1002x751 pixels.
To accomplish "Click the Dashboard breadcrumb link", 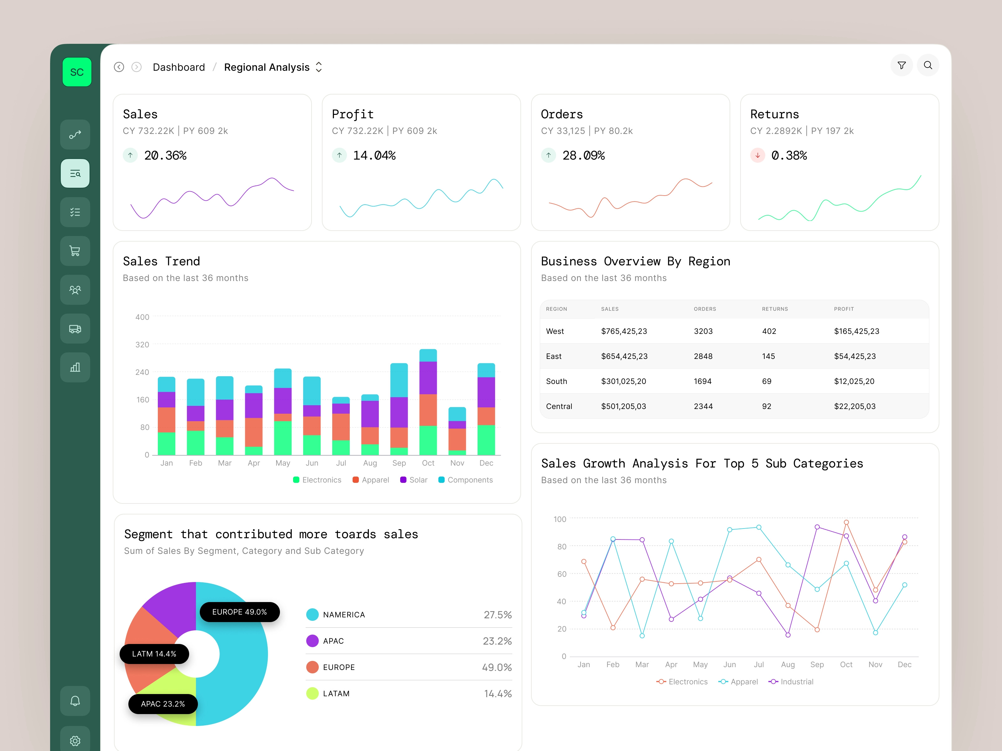I will (x=178, y=67).
